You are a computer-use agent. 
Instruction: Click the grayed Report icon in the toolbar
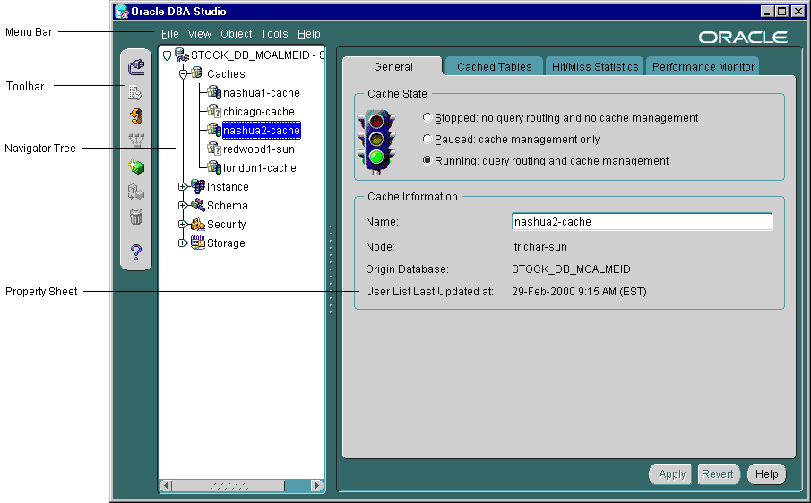135,92
